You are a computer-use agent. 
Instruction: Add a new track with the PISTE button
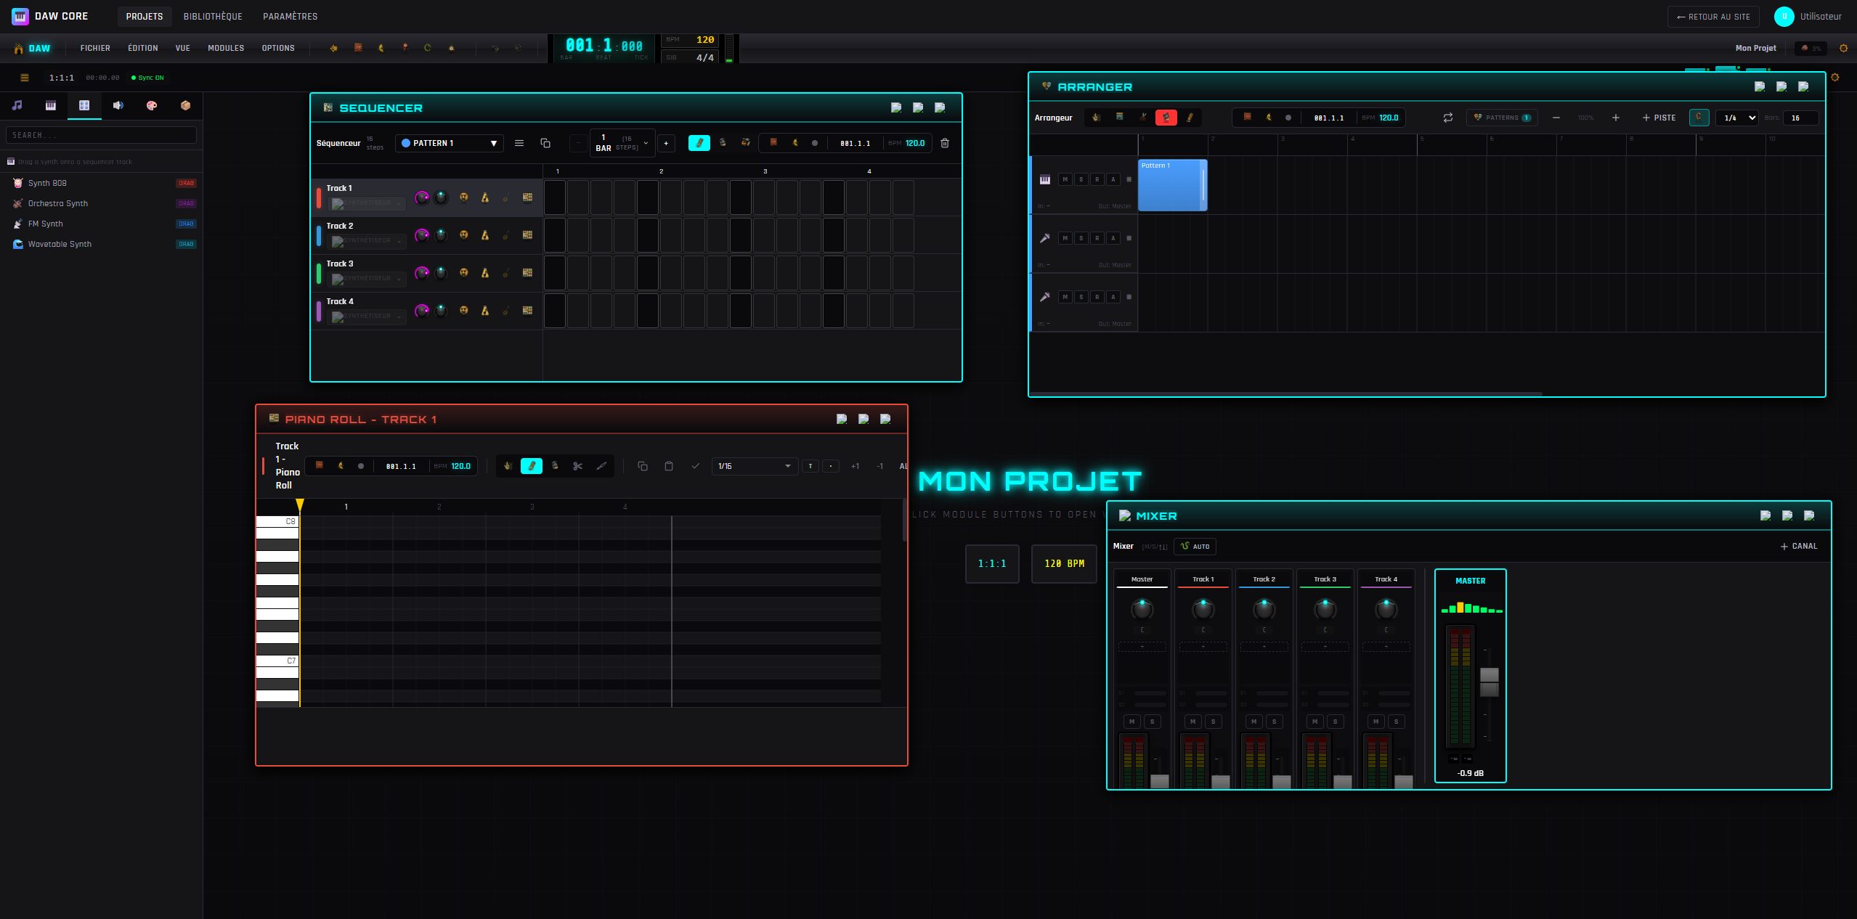coord(1659,118)
